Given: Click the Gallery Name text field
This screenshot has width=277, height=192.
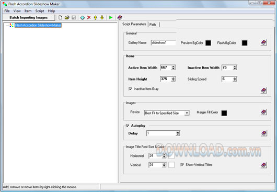Looking at the screenshot, I should tap(164, 42).
